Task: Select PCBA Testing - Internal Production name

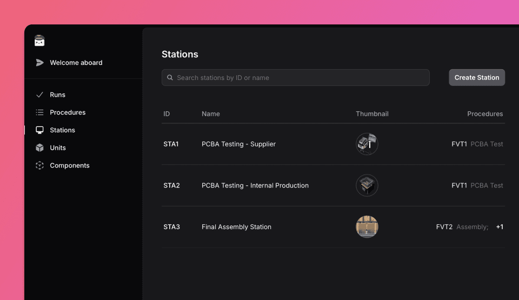Action: pos(255,185)
